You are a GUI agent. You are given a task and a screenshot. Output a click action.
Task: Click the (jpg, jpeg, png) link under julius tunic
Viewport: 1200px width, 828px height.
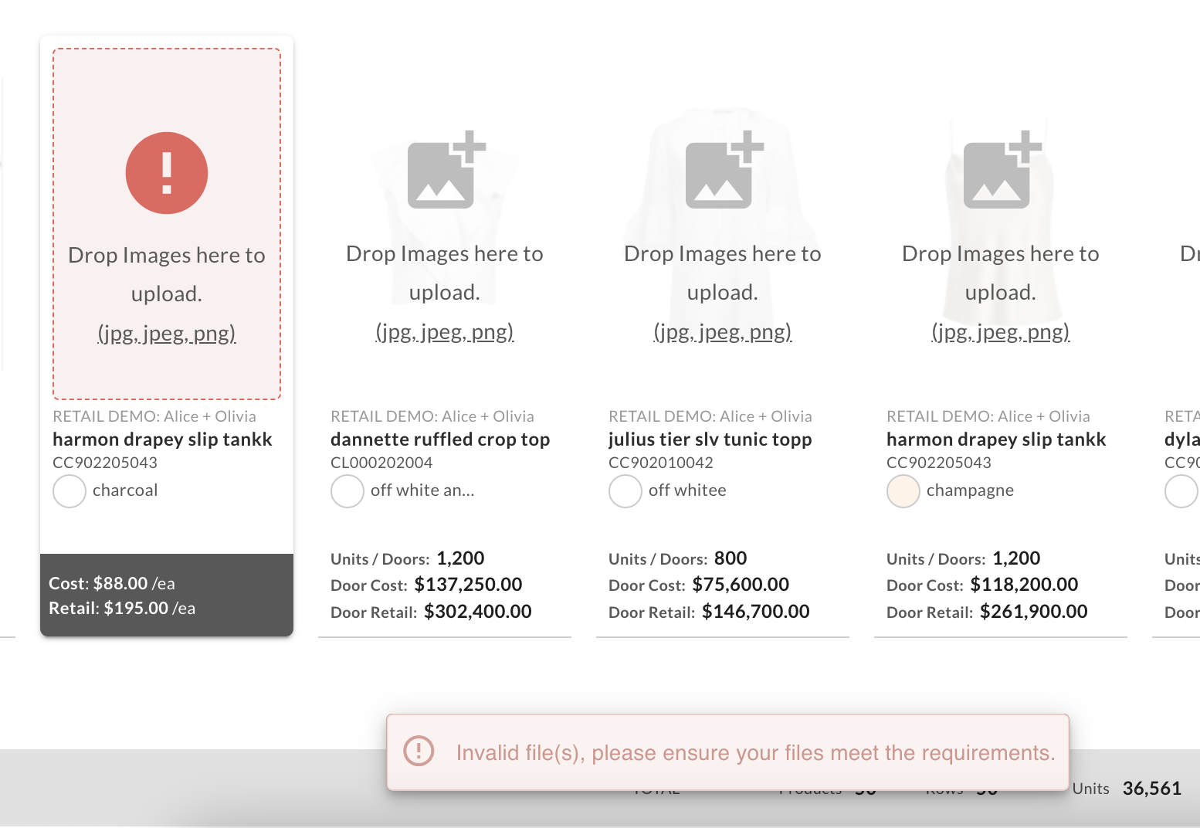point(723,332)
